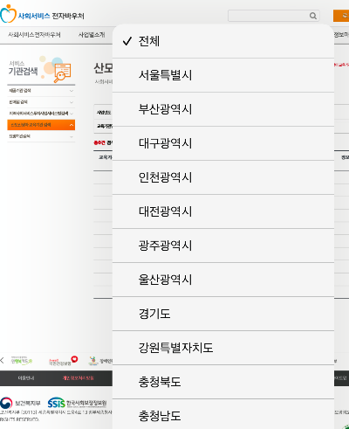Select 경기도 region

(223, 314)
